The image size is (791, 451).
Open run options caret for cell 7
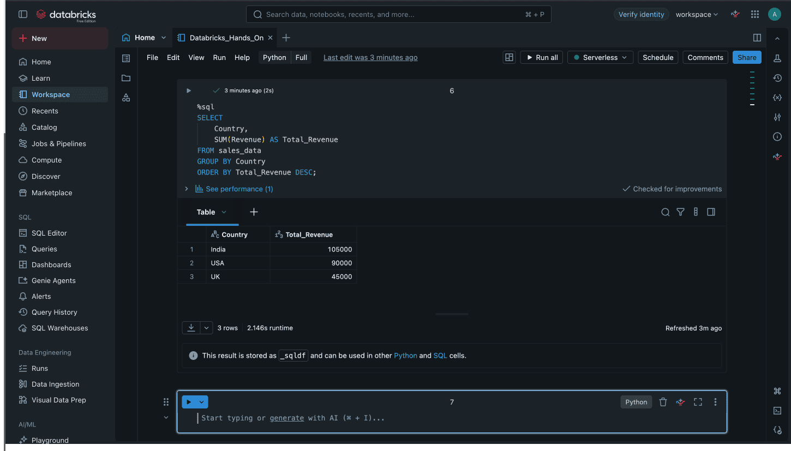click(x=202, y=402)
